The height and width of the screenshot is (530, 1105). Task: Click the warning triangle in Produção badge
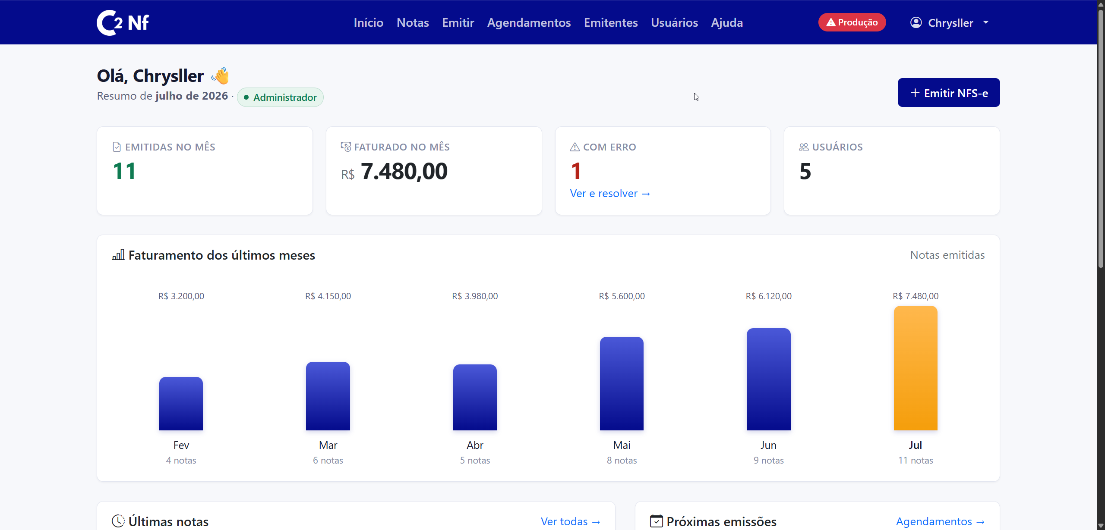830,22
